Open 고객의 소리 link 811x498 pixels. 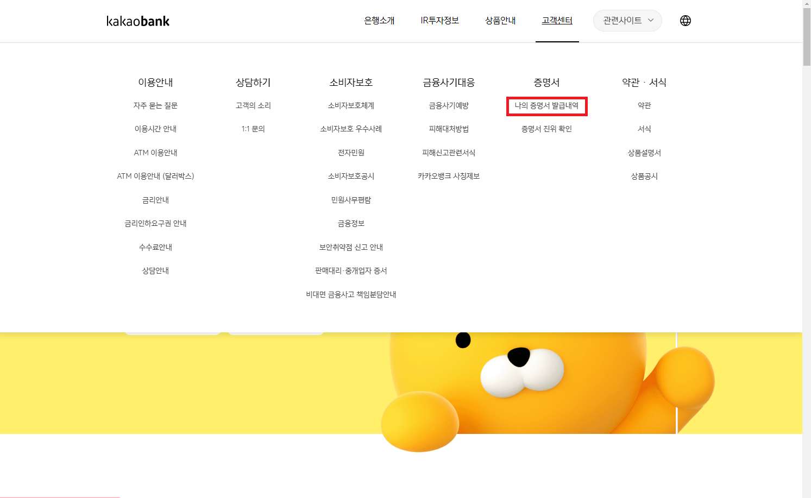click(x=253, y=105)
